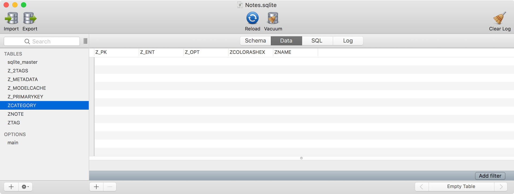Click the green fullscreen window button
514x194 pixels.
[x=24, y=5]
